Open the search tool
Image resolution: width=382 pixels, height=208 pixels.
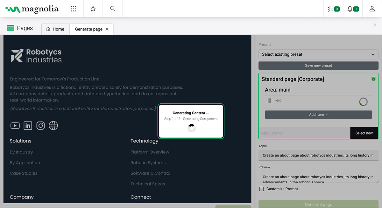(112, 9)
